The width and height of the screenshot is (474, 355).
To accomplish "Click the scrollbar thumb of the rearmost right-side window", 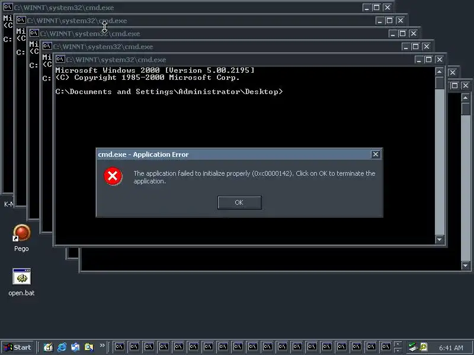I will tap(466, 109).
